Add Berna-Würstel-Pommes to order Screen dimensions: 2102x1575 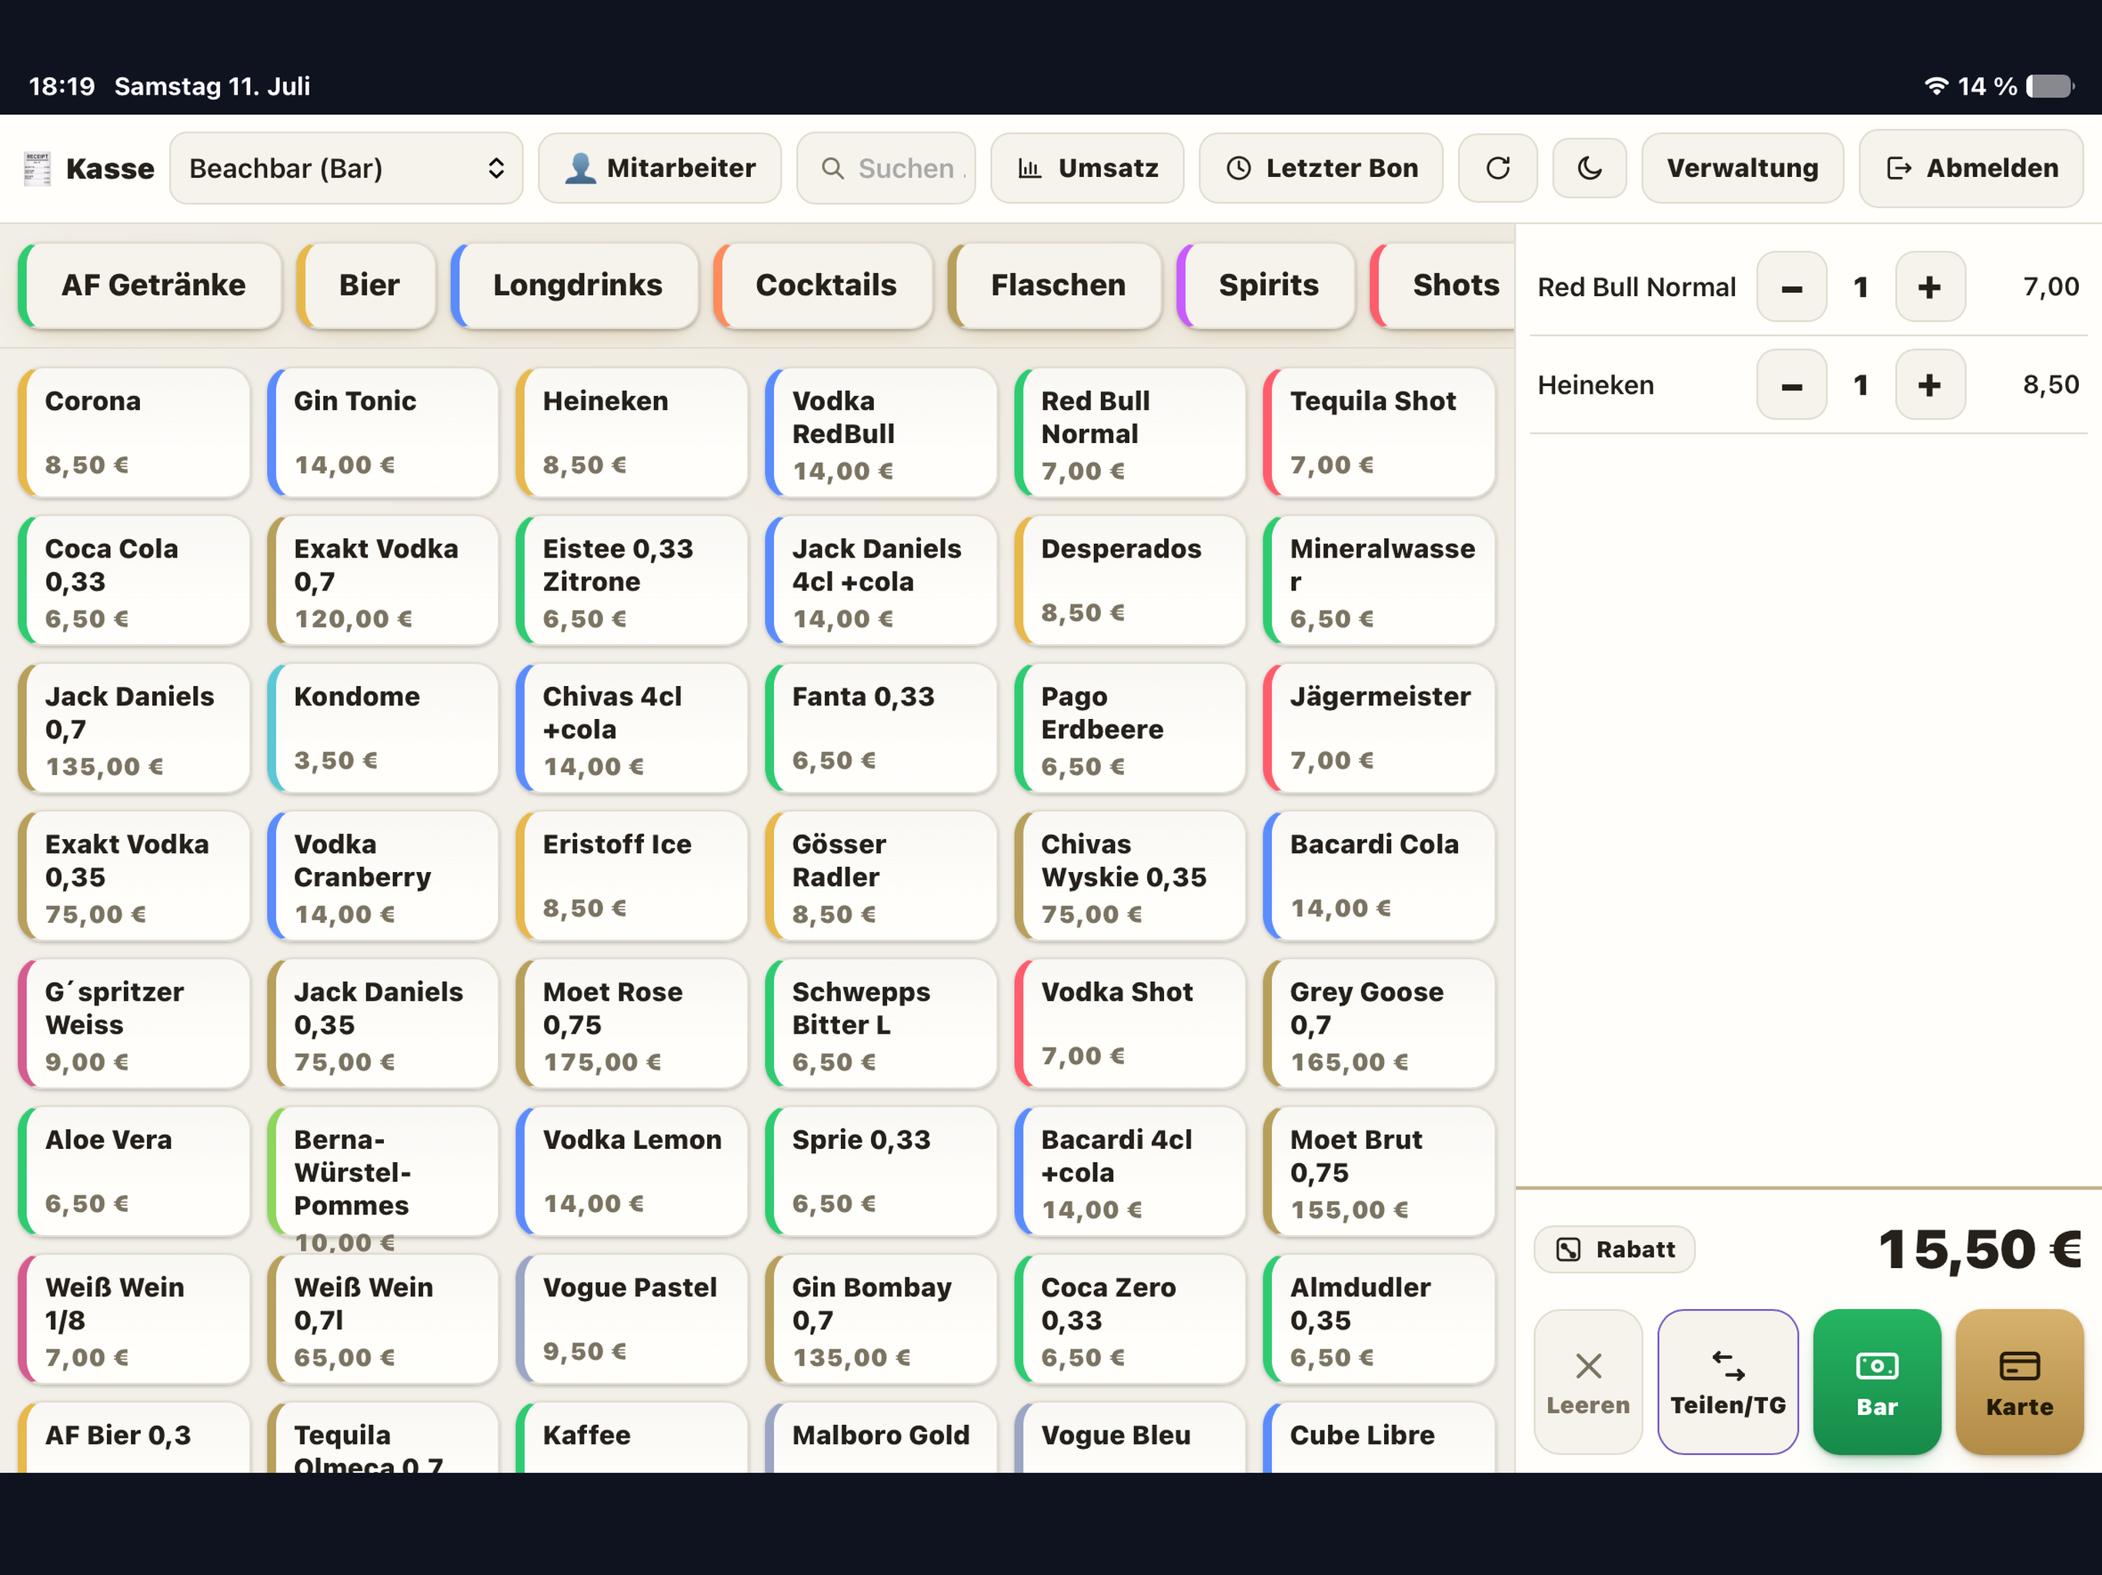[383, 1171]
